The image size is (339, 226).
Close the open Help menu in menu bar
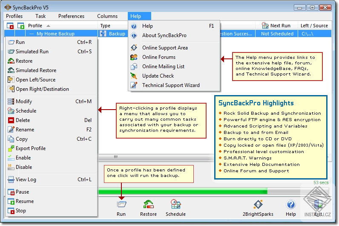click(x=139, y=16)
